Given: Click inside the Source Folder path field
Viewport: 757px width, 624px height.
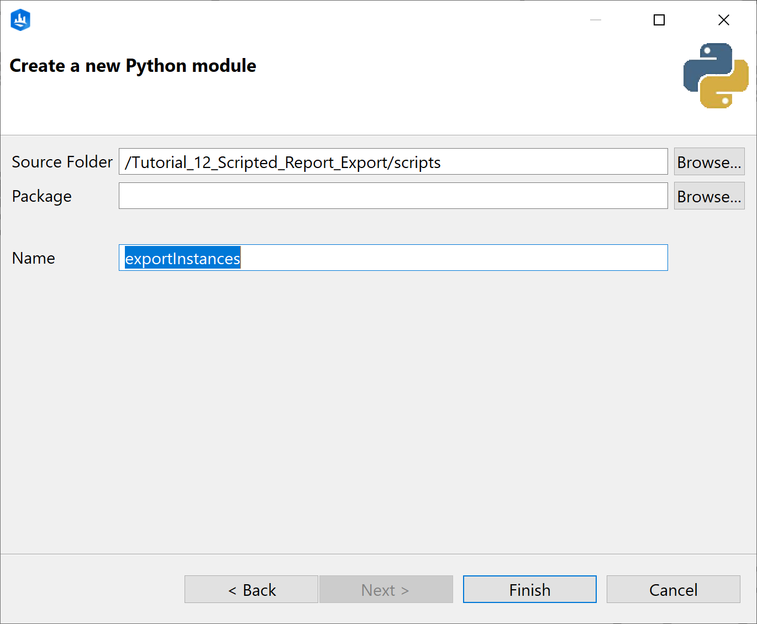Looking at the screenshot, I should (393, 161).
